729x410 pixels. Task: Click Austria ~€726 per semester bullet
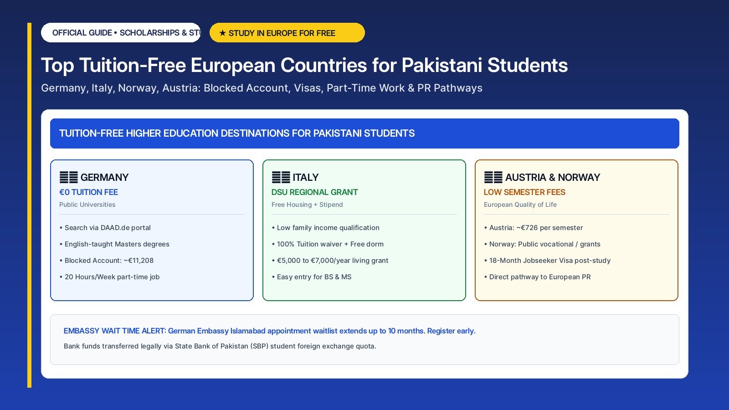click(x=534, y=228)
